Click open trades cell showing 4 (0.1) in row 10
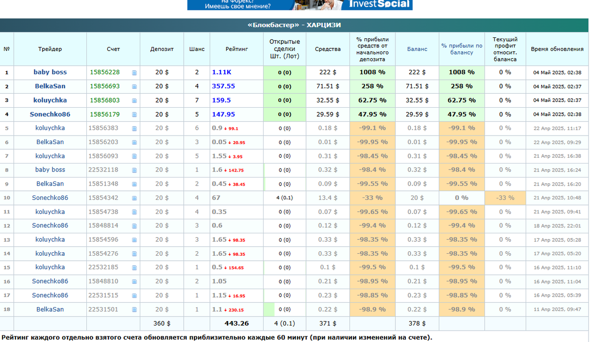599x342 pixels. coord(285,198)
